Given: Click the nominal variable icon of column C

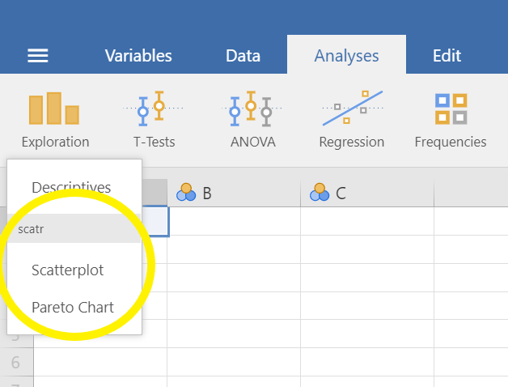Looking at the screenshot, I should click(x=320, y=193).
